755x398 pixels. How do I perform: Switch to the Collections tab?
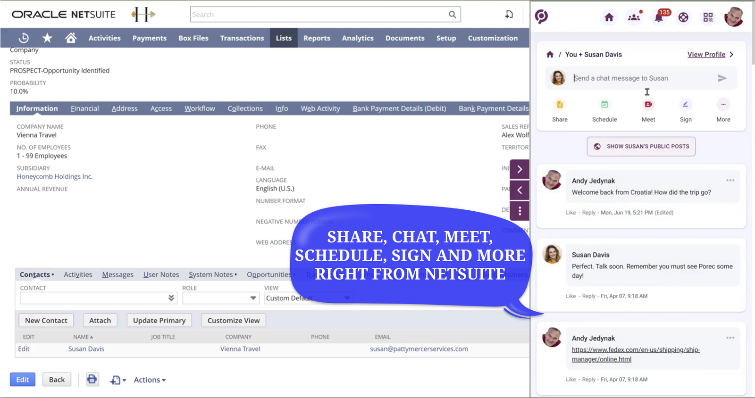(245, 108)
